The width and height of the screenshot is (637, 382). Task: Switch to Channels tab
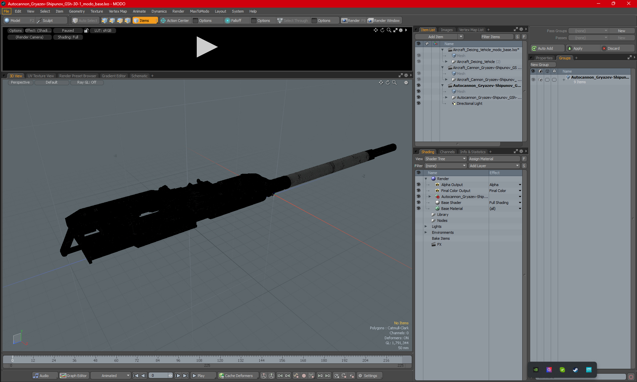point(447,152)
